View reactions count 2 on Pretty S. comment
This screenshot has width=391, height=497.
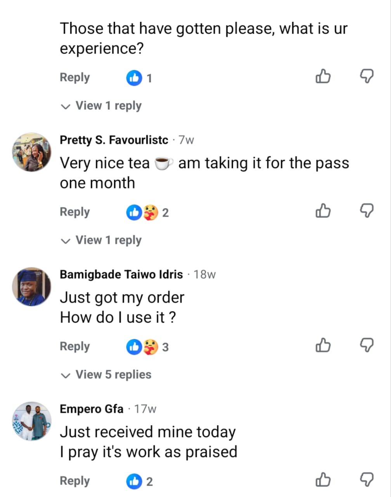[x=147, y=212]
